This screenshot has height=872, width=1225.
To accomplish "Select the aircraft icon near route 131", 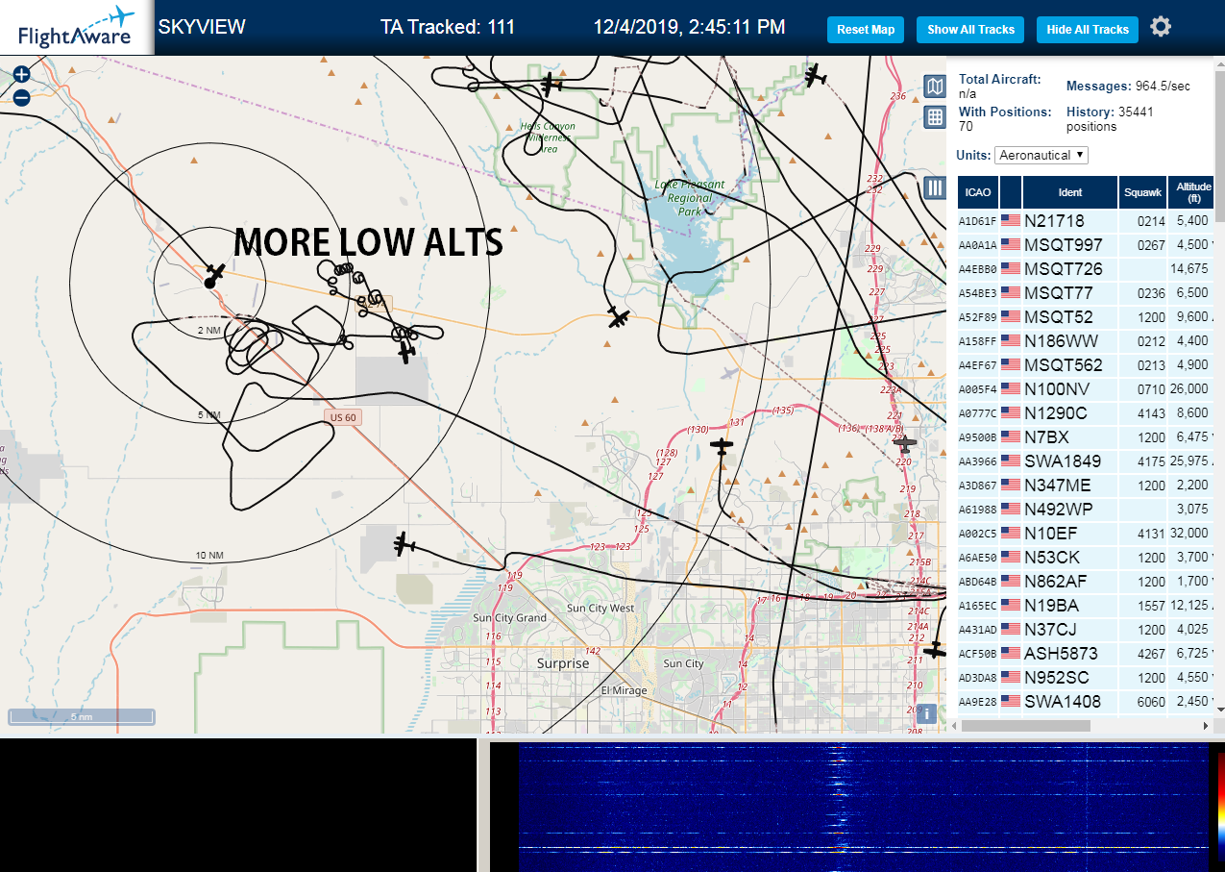I will (722, 446).
